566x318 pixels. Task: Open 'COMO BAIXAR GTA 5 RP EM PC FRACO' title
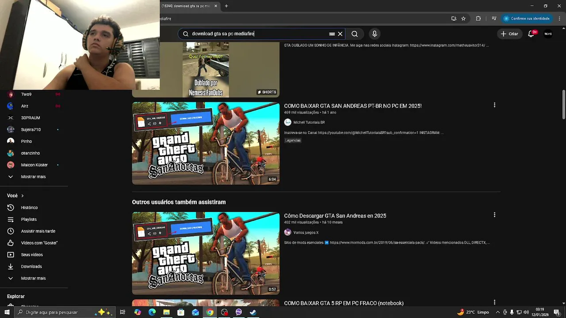pos(344,303)
